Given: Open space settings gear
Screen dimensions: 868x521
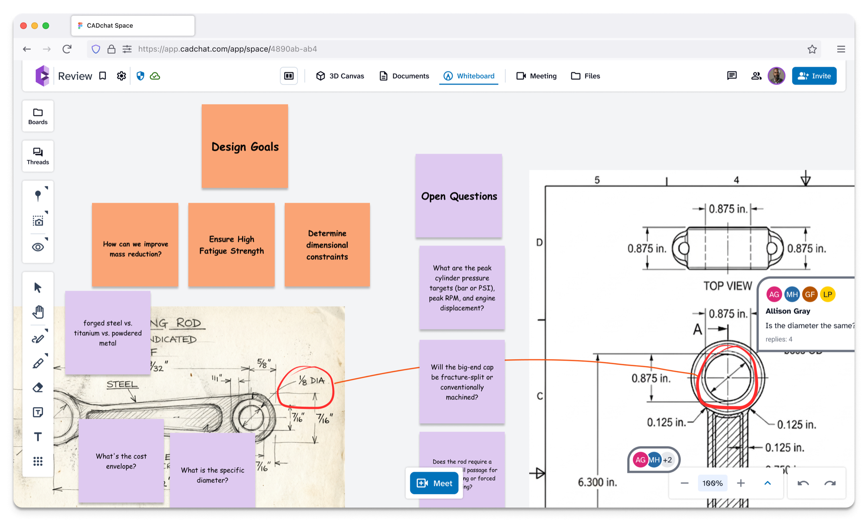Looking at the screenshot, I should click(122, 76).
